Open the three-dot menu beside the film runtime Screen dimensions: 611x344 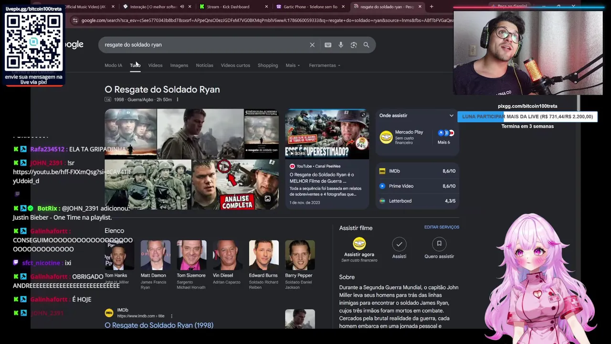[177, 99]
